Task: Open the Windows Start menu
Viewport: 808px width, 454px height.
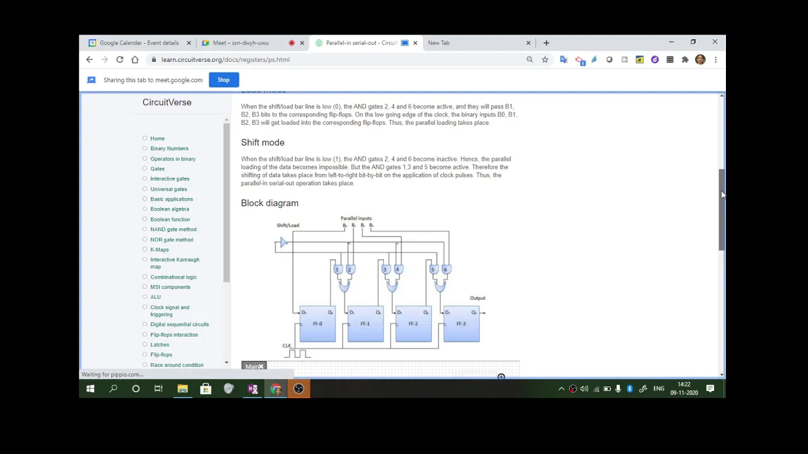Action: [x=90, y=388]
